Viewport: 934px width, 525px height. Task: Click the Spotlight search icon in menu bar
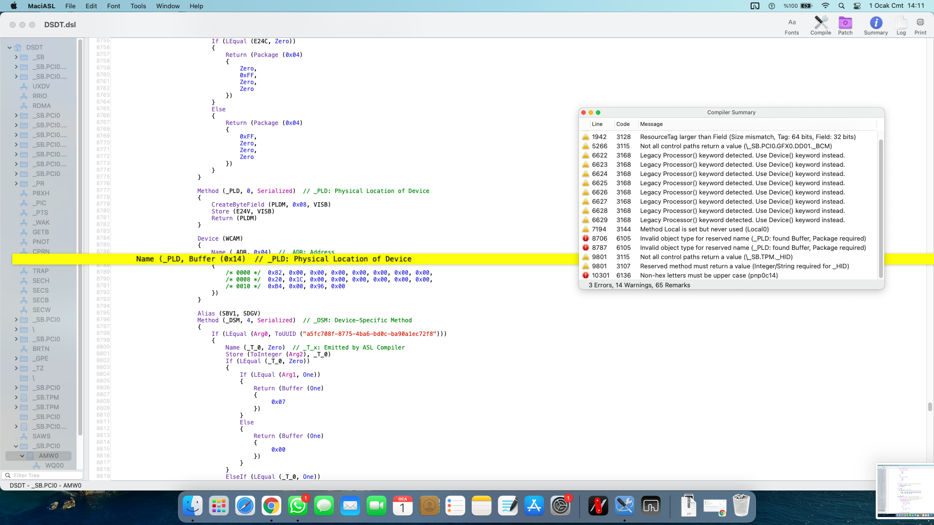[x=842, y=6]
